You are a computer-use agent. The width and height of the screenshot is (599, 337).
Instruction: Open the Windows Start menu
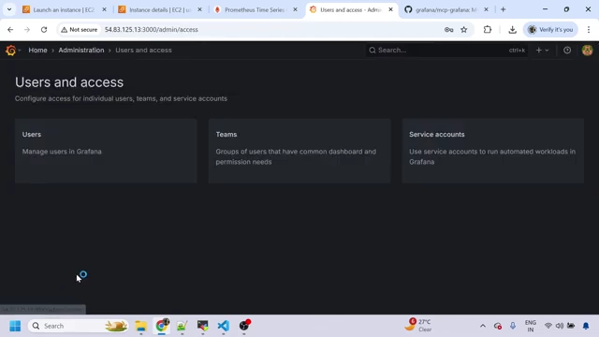pos(15,326)
